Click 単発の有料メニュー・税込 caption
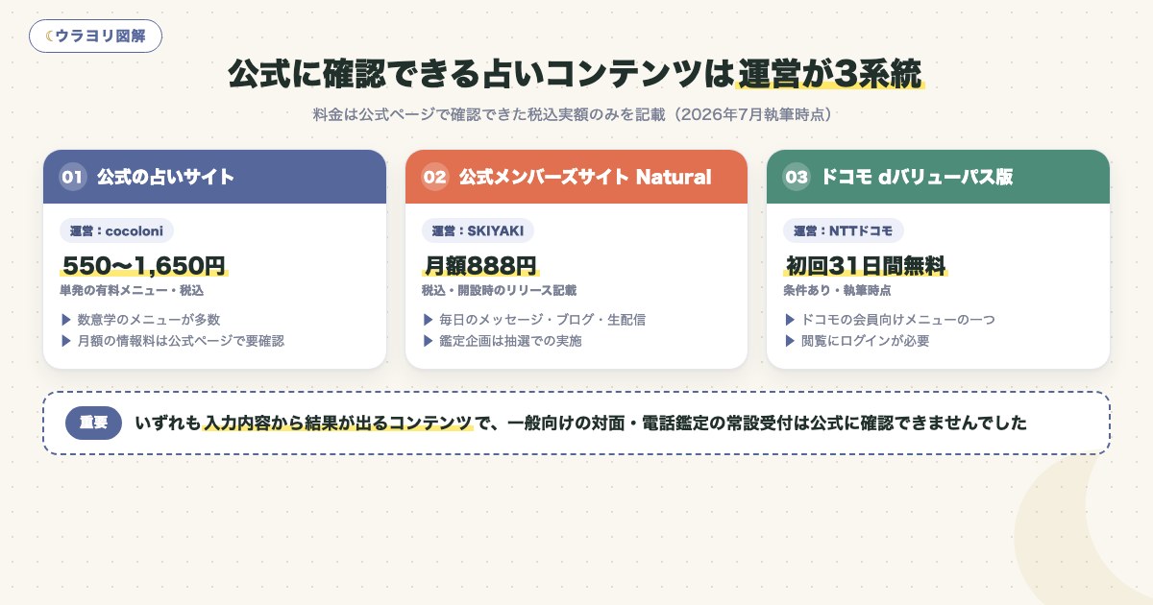This screenshot has width=1153, height=605. pos(132,290)
